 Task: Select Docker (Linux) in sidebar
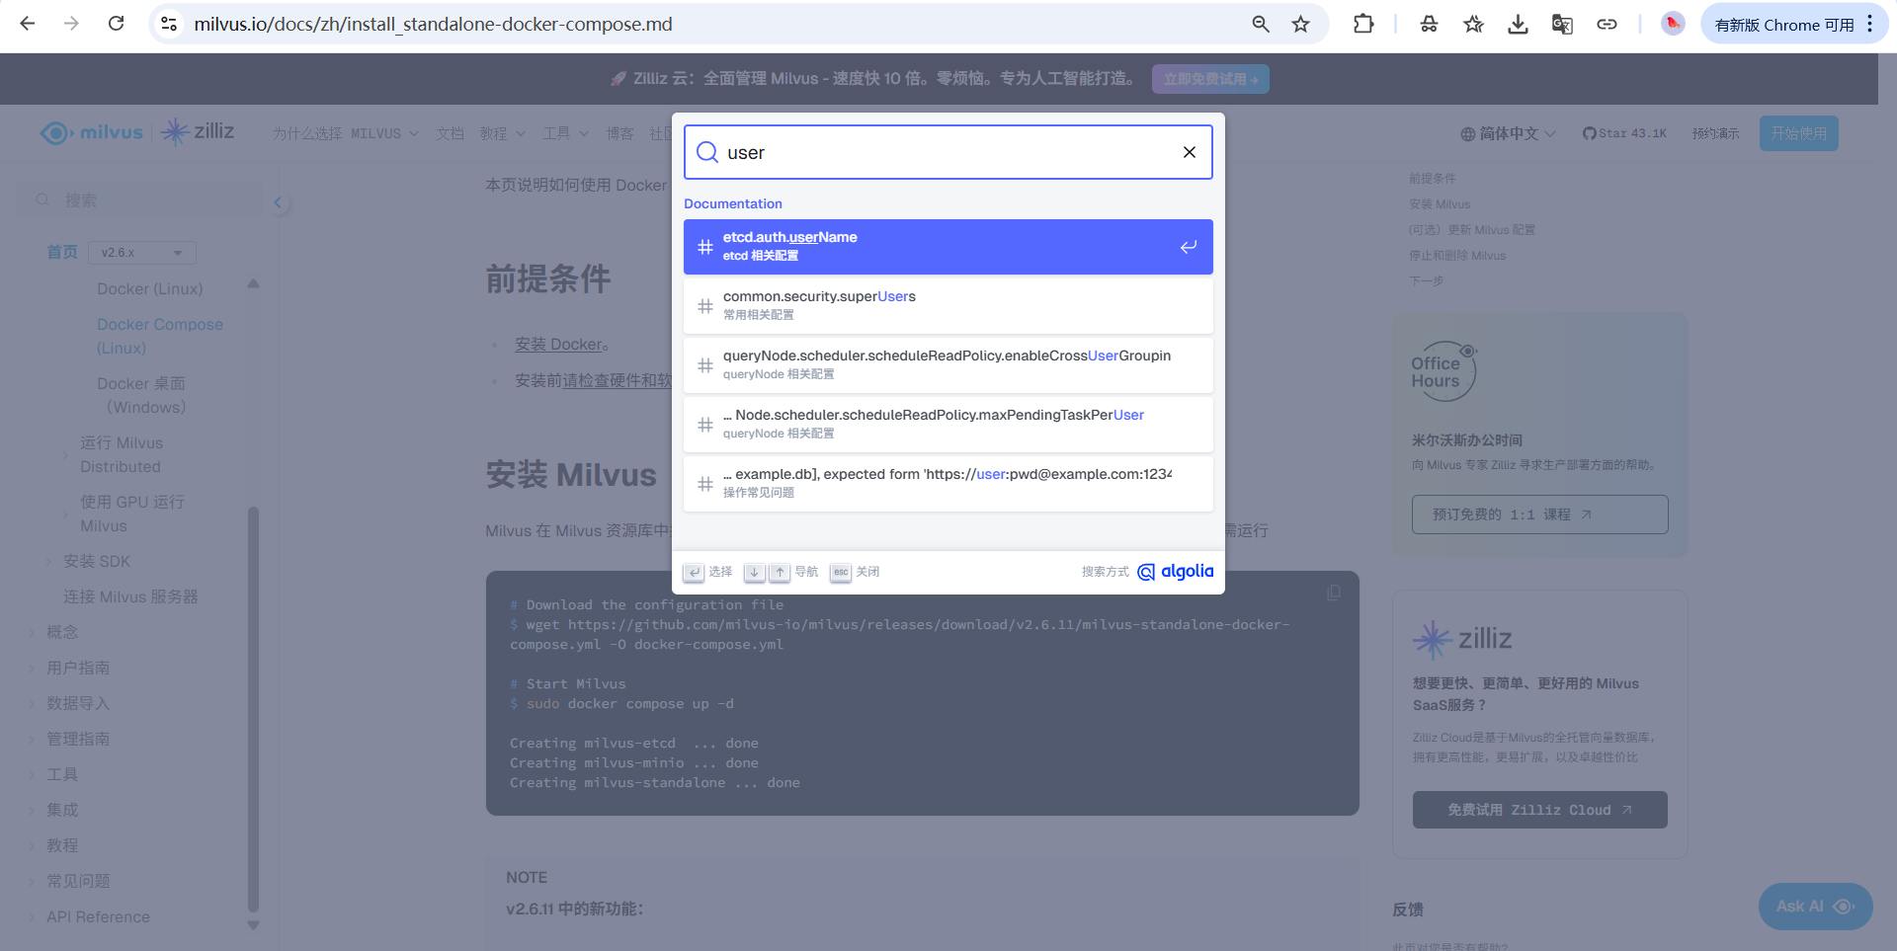pos(150,288)
